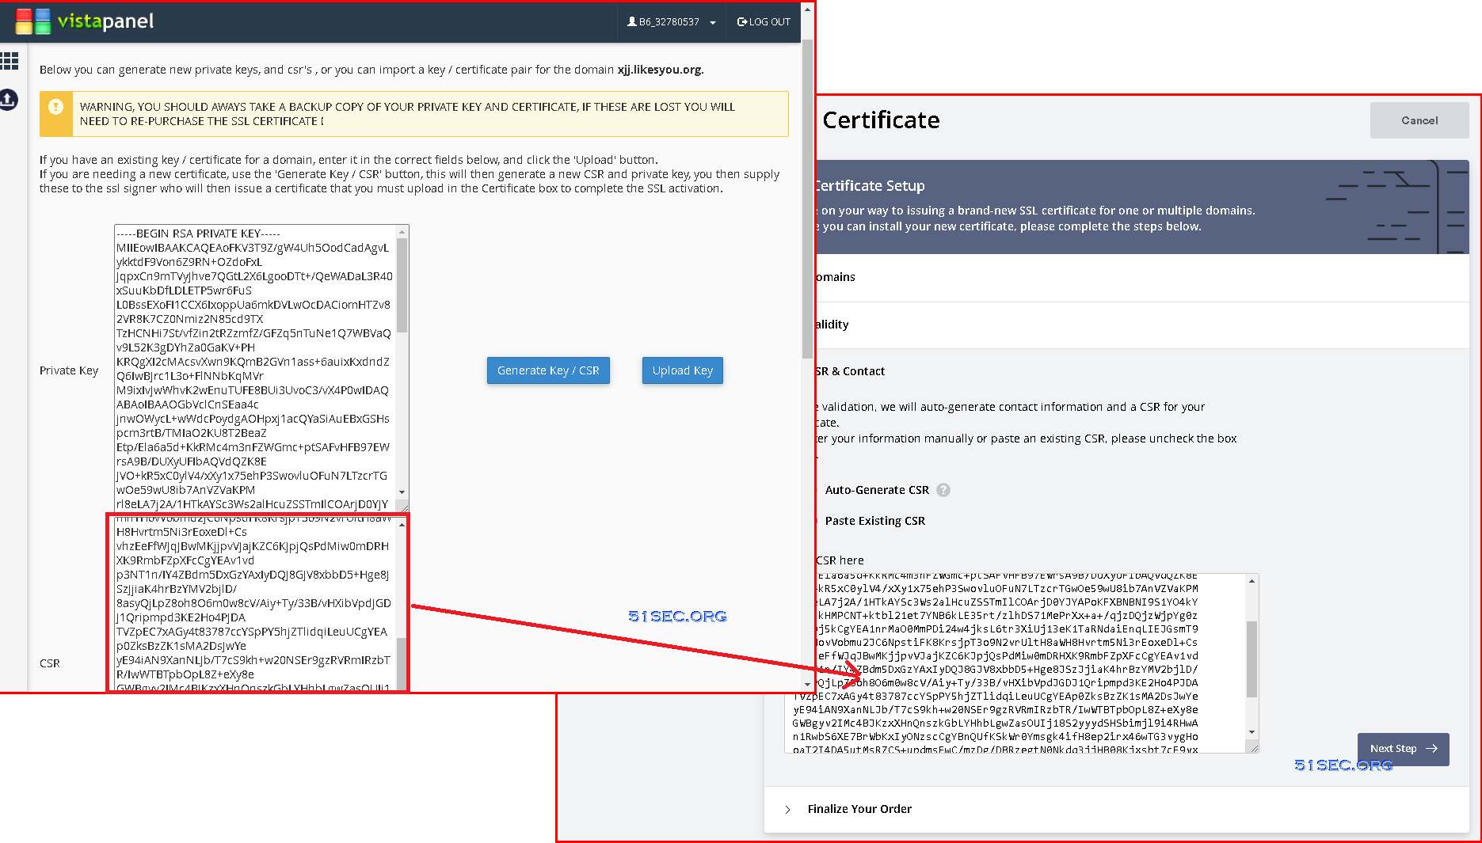Click the Certificate page heading
The height and width of the screenshot is (843, 1482).
tap(881, 120)
